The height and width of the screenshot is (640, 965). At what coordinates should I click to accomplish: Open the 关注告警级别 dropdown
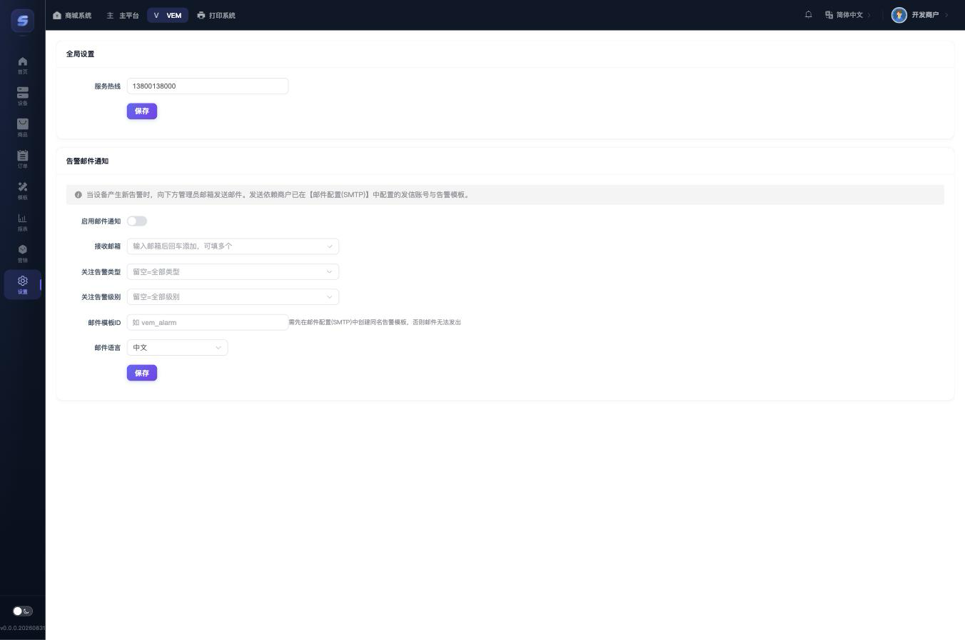233,297
